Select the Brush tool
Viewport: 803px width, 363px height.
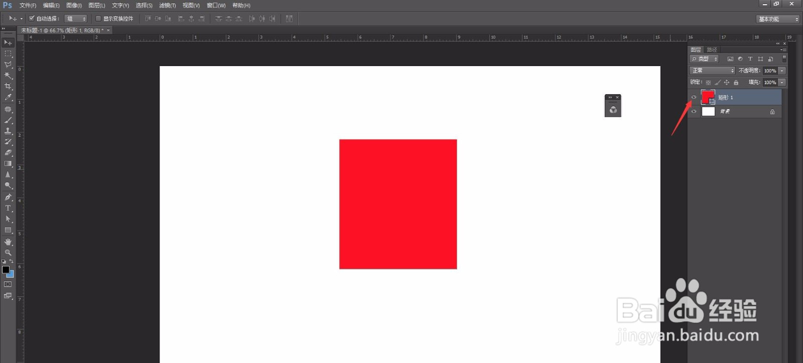point(8,120)
